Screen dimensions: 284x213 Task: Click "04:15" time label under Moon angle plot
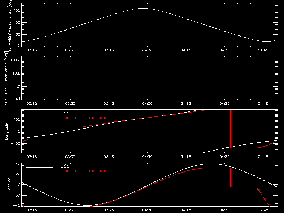186,104
